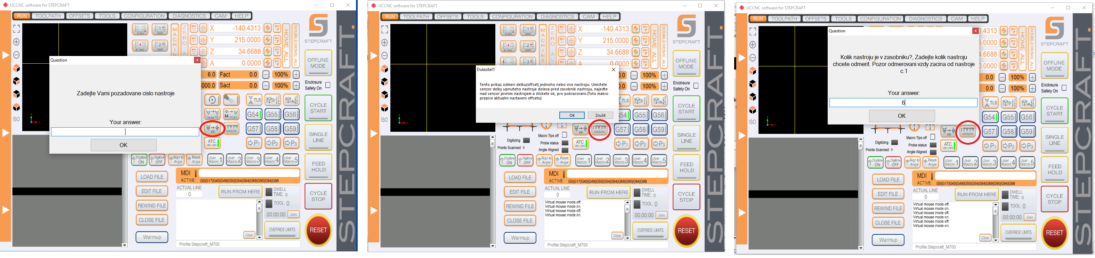
Task: Open HELP tab in right window
Action: [978, 19]
